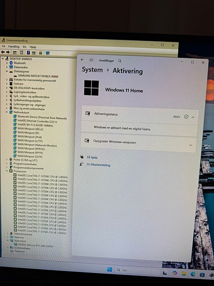Open the Handling menu

pyautogui.click(x=14, y=47)
